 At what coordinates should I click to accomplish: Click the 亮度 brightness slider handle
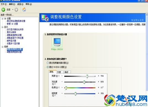87,76
